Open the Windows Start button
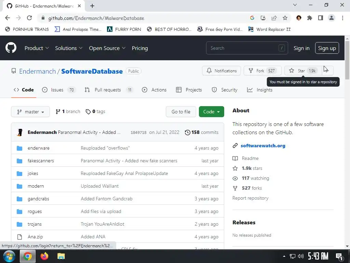 (x=9, y=256)
